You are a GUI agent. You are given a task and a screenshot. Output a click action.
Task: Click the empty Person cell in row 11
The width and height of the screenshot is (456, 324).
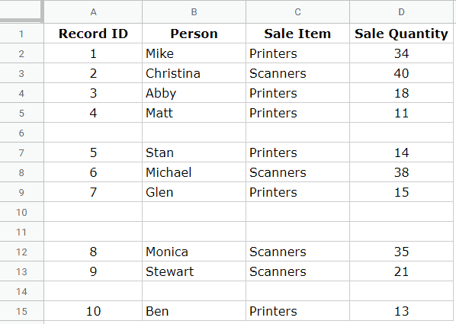[x=194, y=232]
